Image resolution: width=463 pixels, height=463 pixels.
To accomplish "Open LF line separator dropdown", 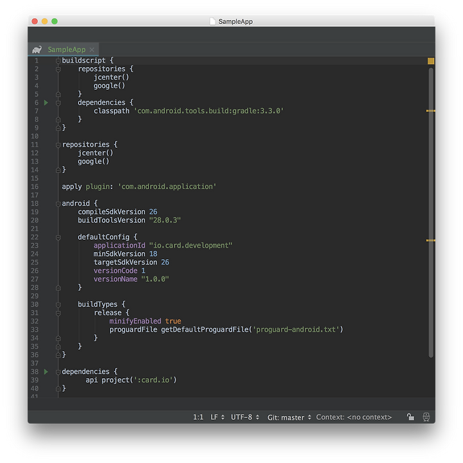I will (217, 417).
